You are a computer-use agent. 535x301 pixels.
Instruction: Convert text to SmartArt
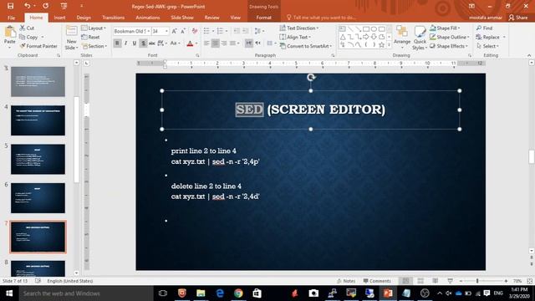(x=306, y=46)
